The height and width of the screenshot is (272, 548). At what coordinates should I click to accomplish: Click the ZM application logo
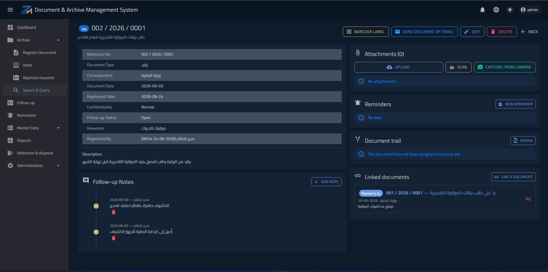point(26,10)
